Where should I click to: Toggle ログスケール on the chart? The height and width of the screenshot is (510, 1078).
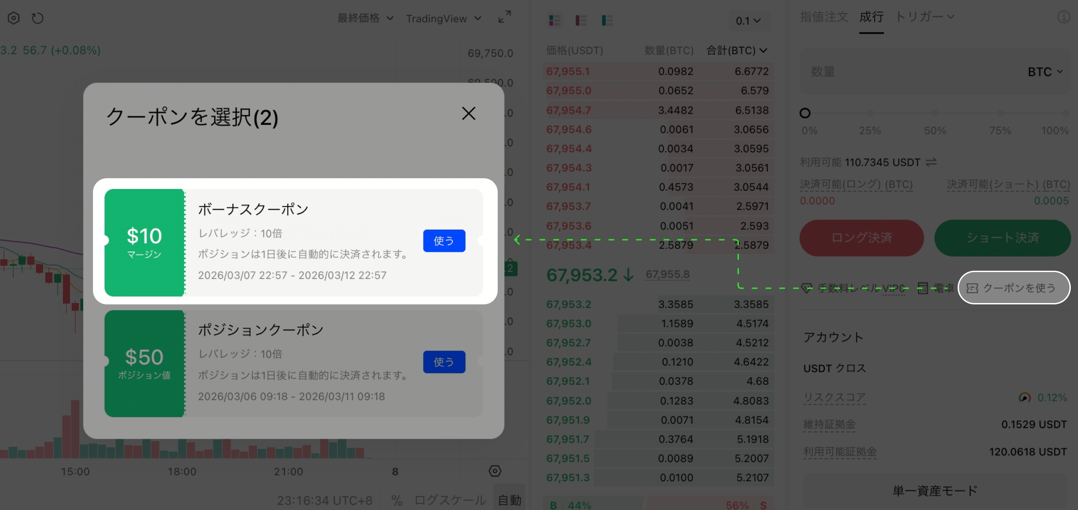click(449, 499)
